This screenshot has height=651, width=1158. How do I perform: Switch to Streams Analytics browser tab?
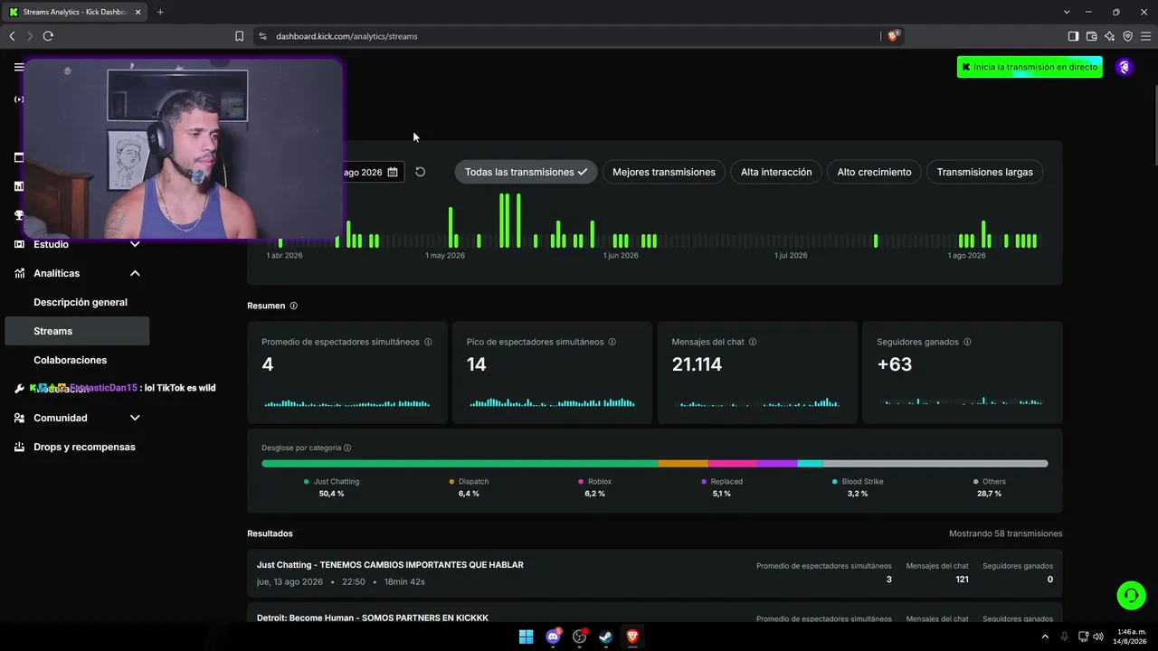[72, 12]
